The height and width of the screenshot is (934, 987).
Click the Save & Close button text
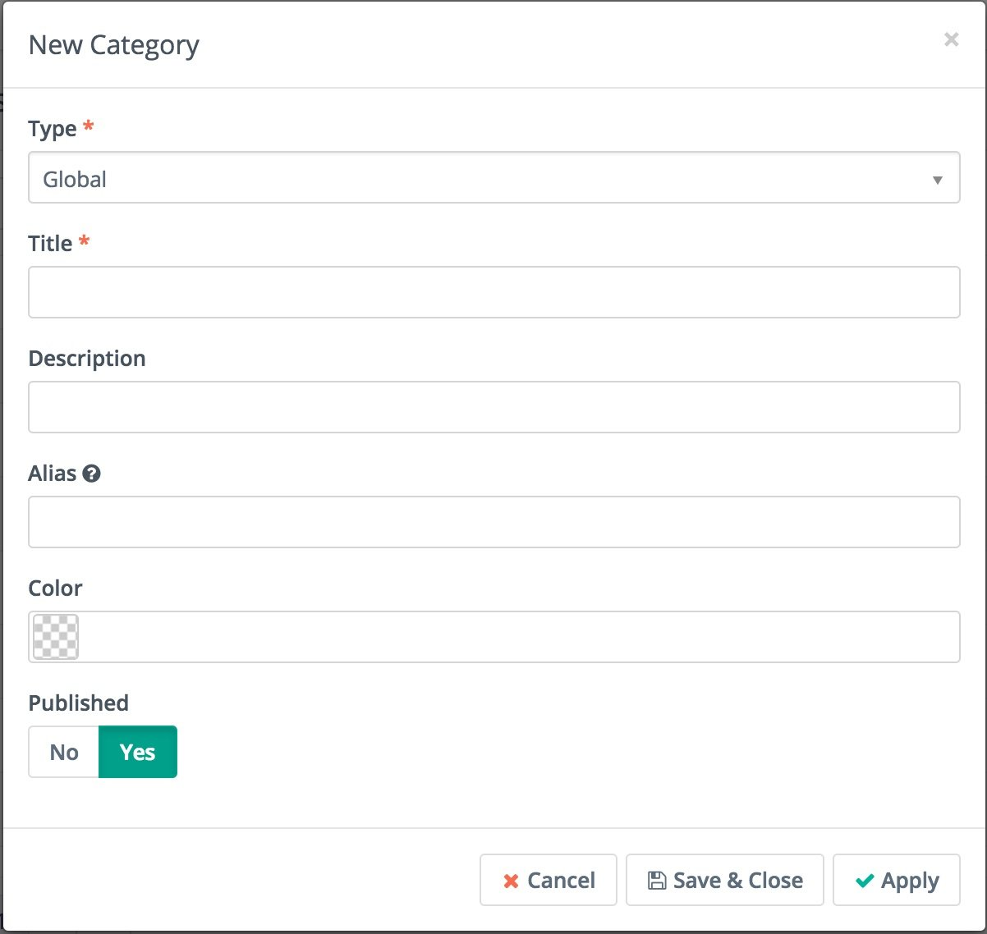click(x=737, y=881)
